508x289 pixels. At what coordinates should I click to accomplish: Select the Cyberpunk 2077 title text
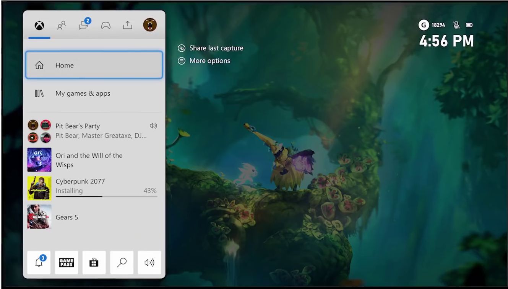80,181
